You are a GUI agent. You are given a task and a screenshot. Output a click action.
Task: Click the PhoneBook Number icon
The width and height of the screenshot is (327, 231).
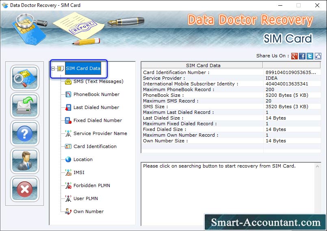68,94
